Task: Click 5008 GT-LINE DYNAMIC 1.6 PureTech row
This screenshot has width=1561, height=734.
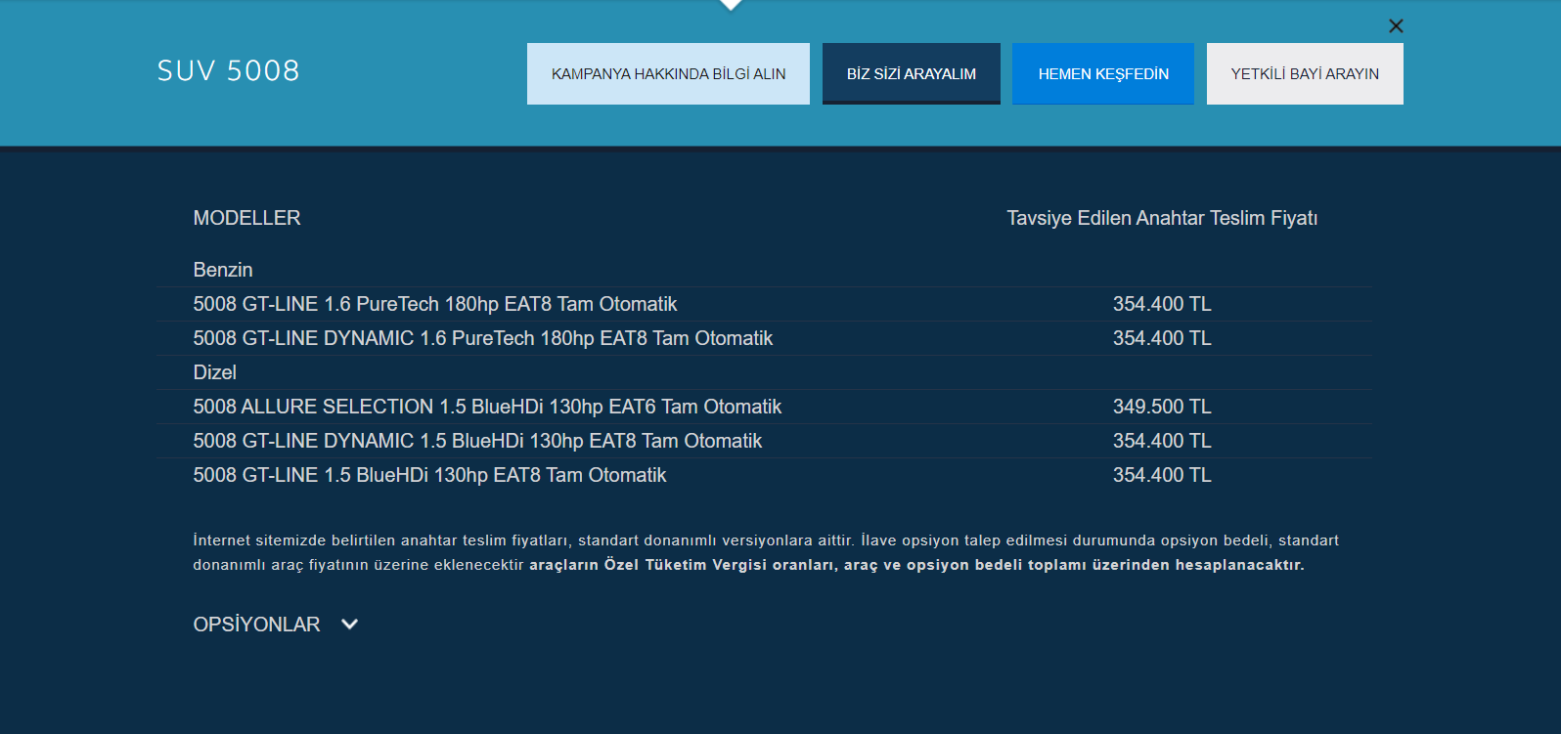Action: [764, 338]
